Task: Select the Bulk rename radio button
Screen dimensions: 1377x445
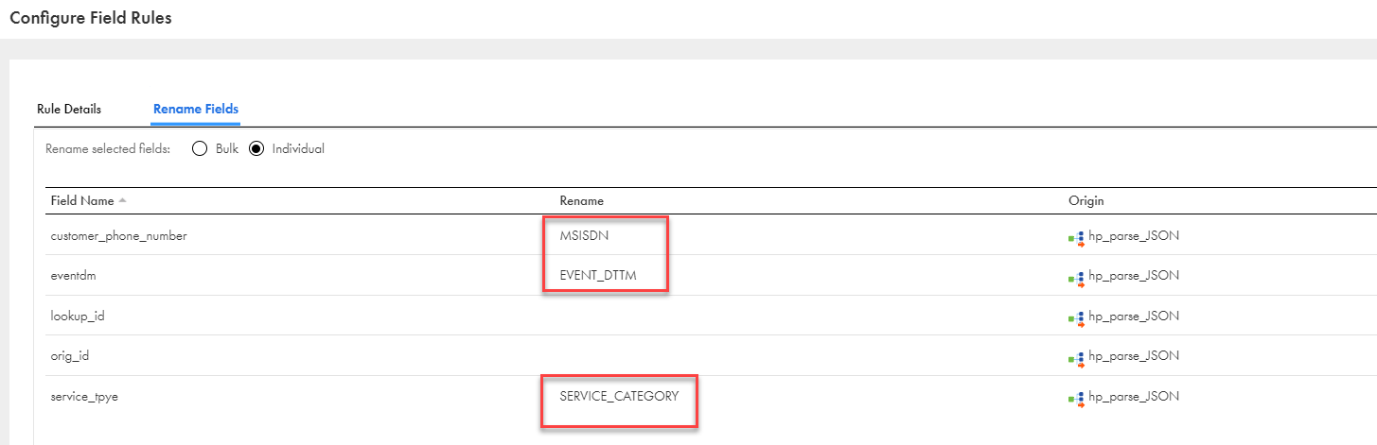Action: point(200,149)
